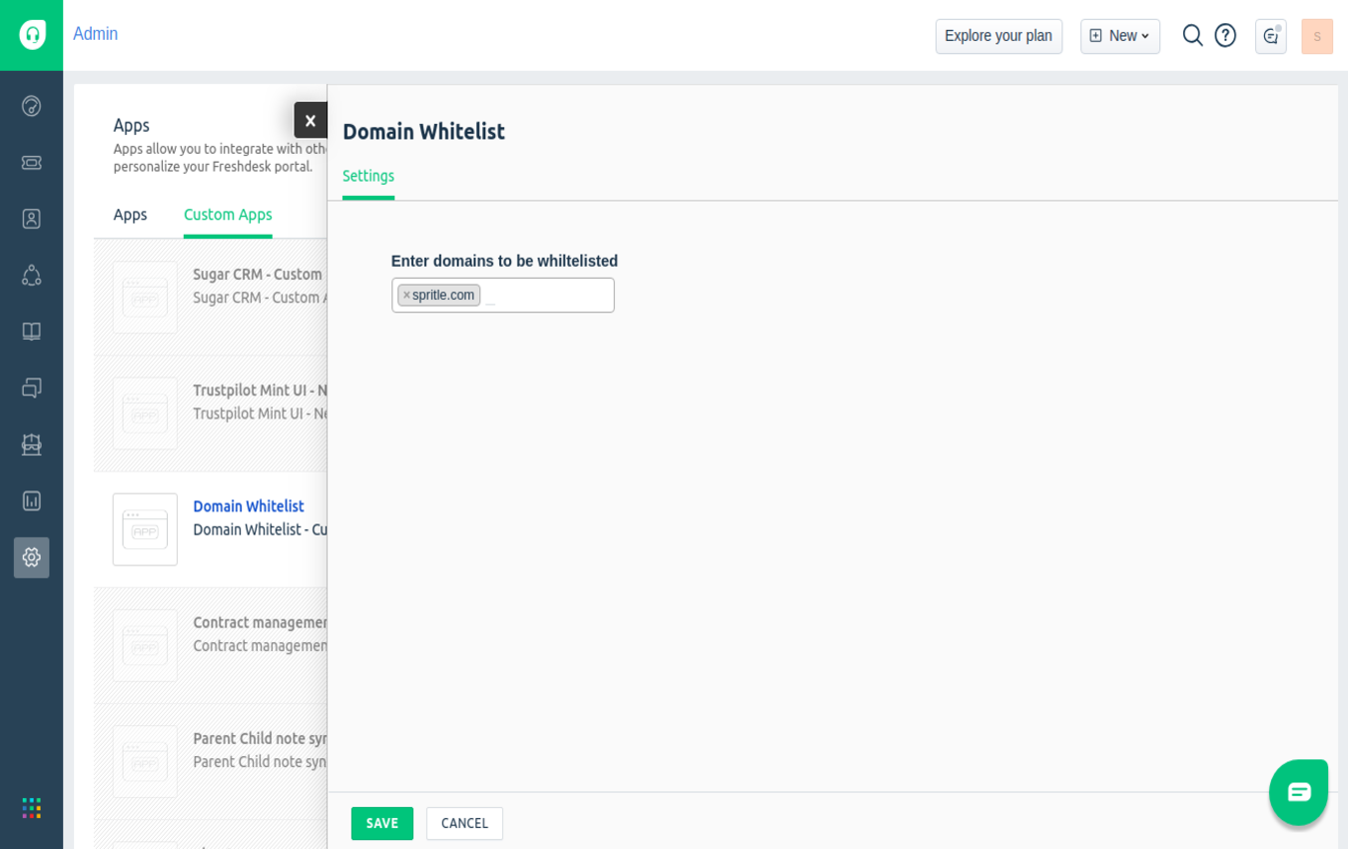
Task: Click the search magnifier icon
Action: 1192,35
